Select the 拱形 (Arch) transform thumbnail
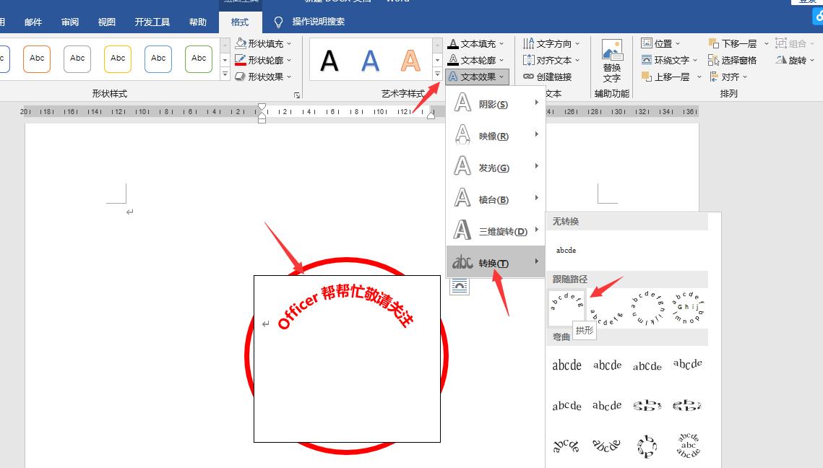823x468 pixels. pyautogui.click(x=566, y=306)
